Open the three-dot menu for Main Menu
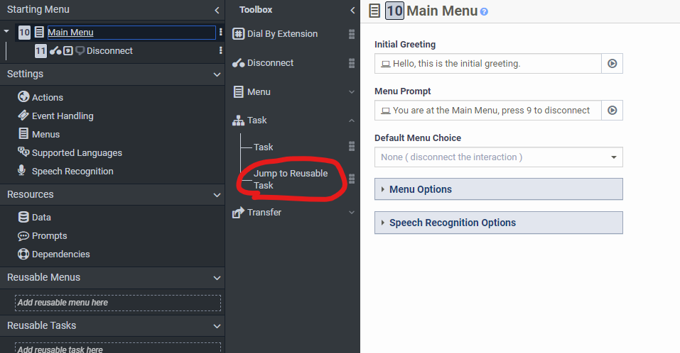The image size is (680, 353). [x=220, y=33]
